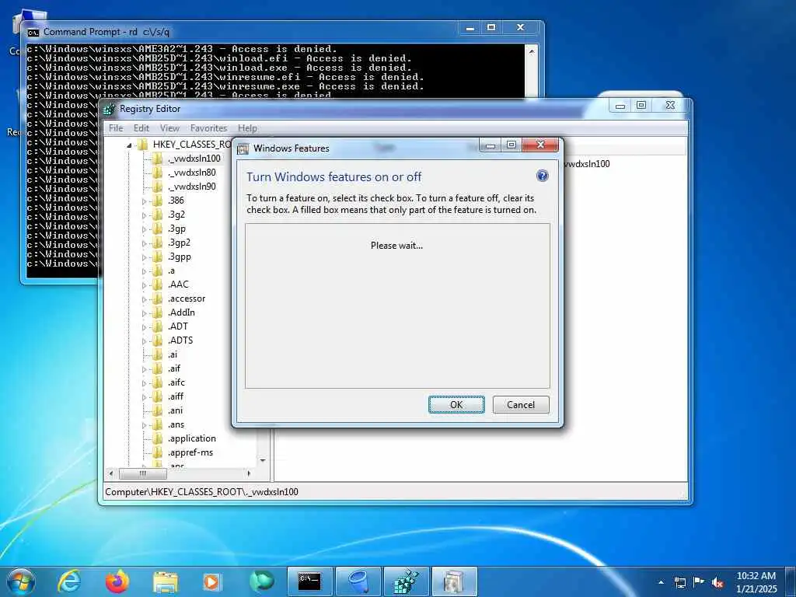Click the Command Prompt title bar icon
The width and height of the screenshot is (796, 597).
tap(33, 33)
